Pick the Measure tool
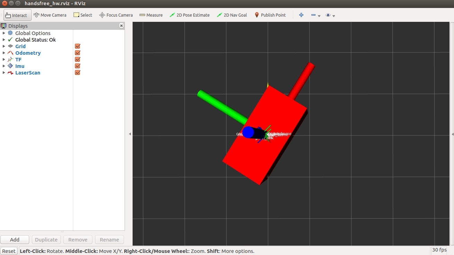454x255 pixels. pyautogui.click(x=151, y=15)
